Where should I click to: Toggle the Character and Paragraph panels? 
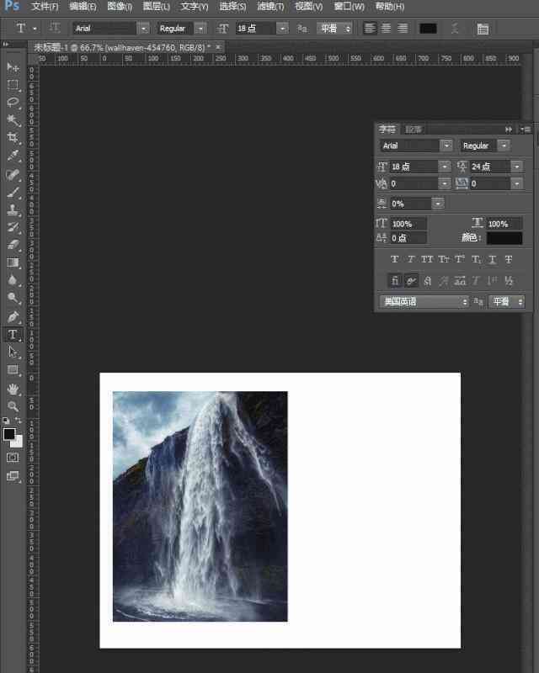[x=483, y=29]
